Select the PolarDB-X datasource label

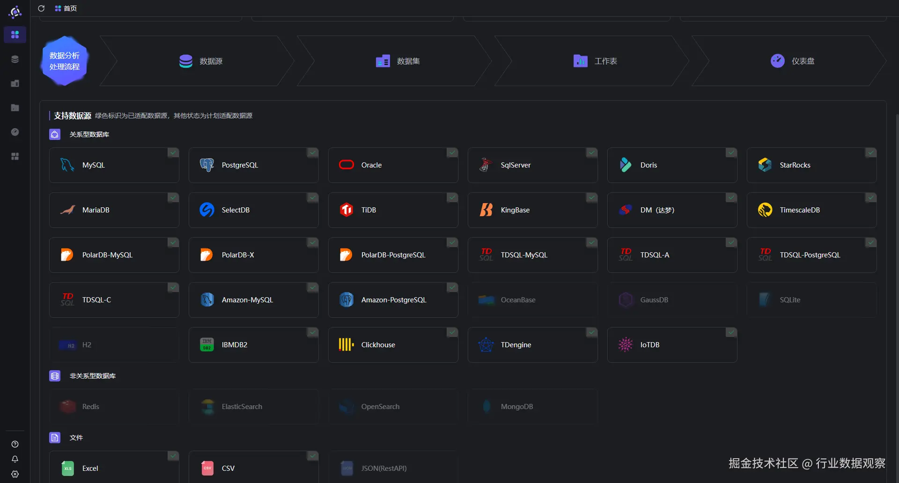click(x=238, y=255)
